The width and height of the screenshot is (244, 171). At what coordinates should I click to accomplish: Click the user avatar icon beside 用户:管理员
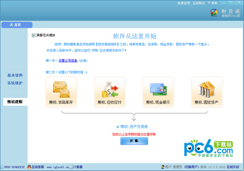(x=163, y=167)
